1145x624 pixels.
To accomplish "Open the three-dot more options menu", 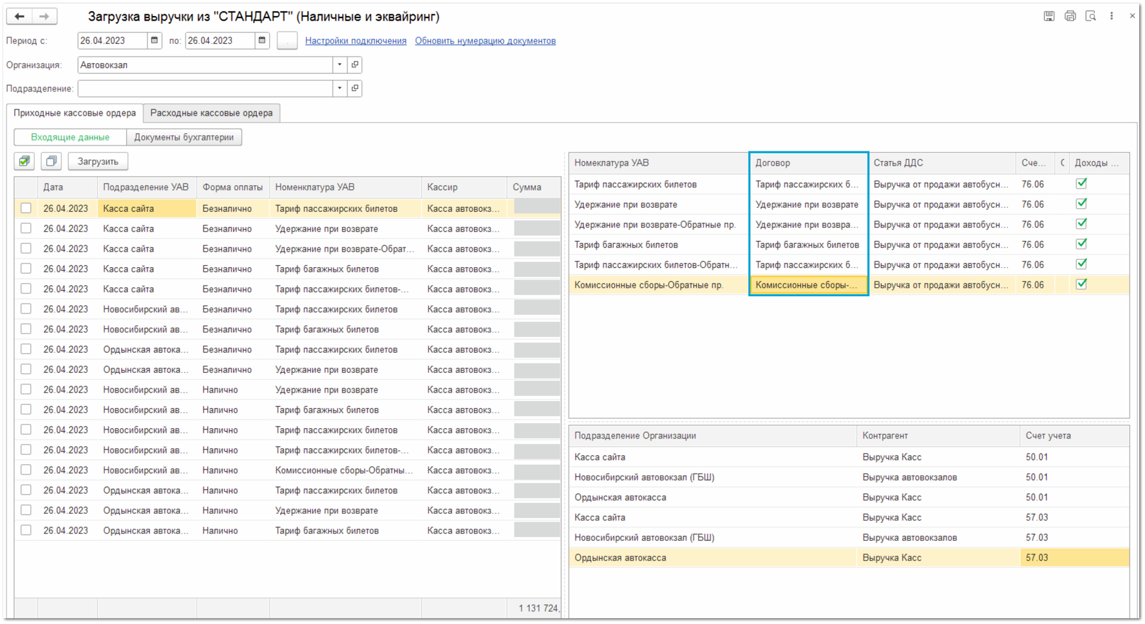I will click(1112, 16).
